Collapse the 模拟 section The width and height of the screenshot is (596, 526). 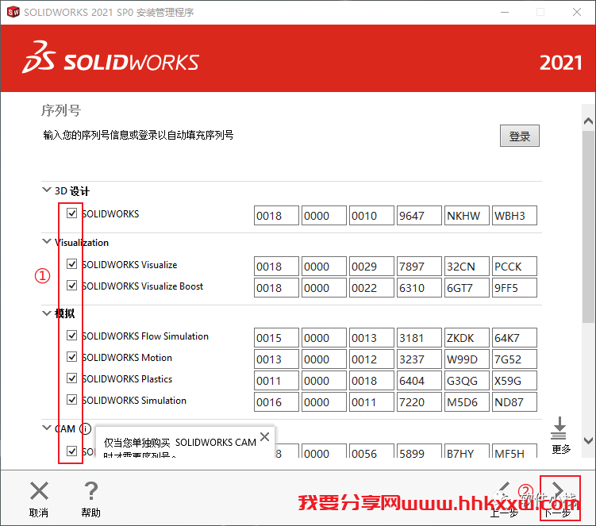pyautogui.click(x=46, y=313)
